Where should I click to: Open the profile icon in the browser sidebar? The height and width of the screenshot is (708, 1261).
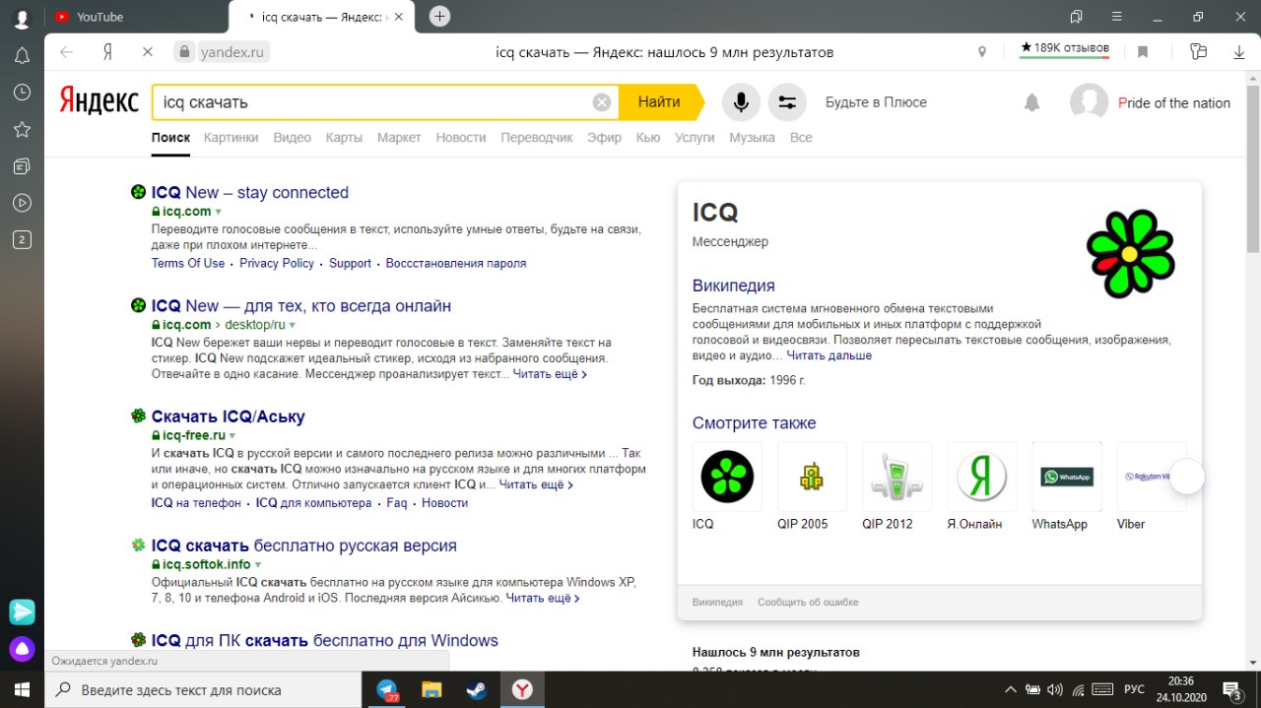tap(22, 17)
